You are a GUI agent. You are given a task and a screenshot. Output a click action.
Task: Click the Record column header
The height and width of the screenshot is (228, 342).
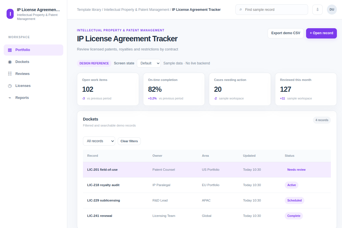[x=93, y=156]
